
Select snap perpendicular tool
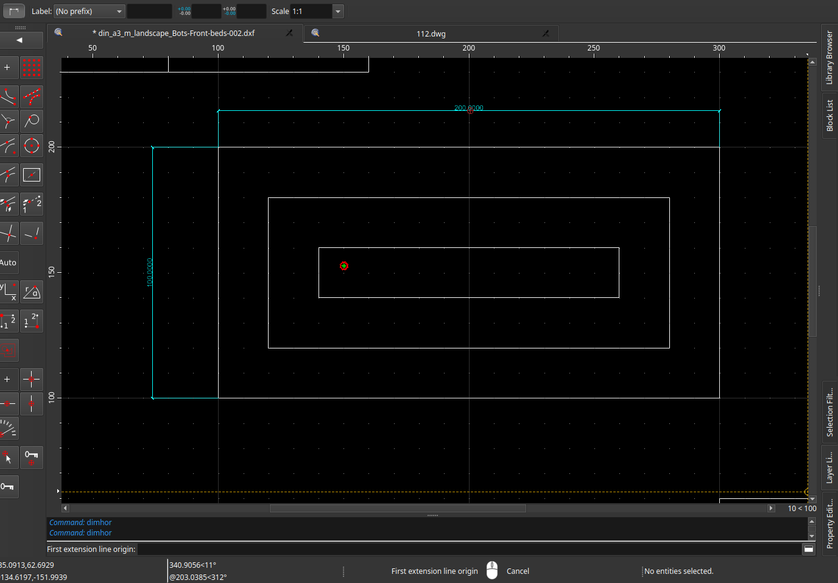pos(7,121)
